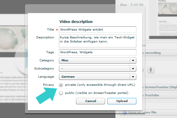This screenshot has height=118, width=177.
Task: Select the private privacy radio button
Action: pyautogui.click(x=61, y=85)
